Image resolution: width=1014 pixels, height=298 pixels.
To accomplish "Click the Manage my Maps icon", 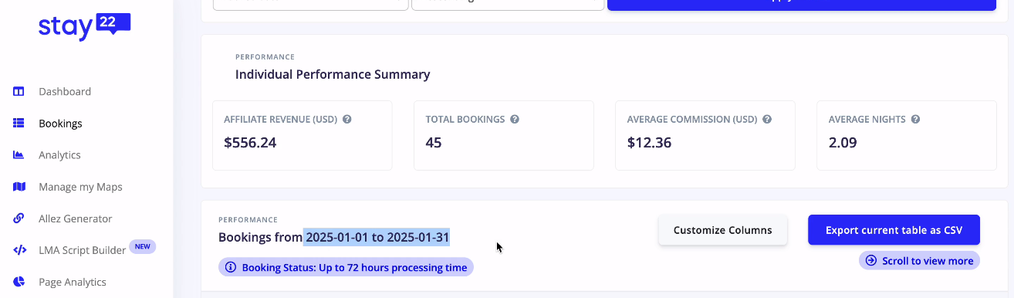I will 19,187.
